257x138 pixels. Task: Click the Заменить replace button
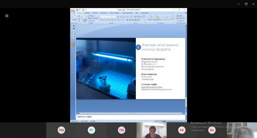(181, 18)
